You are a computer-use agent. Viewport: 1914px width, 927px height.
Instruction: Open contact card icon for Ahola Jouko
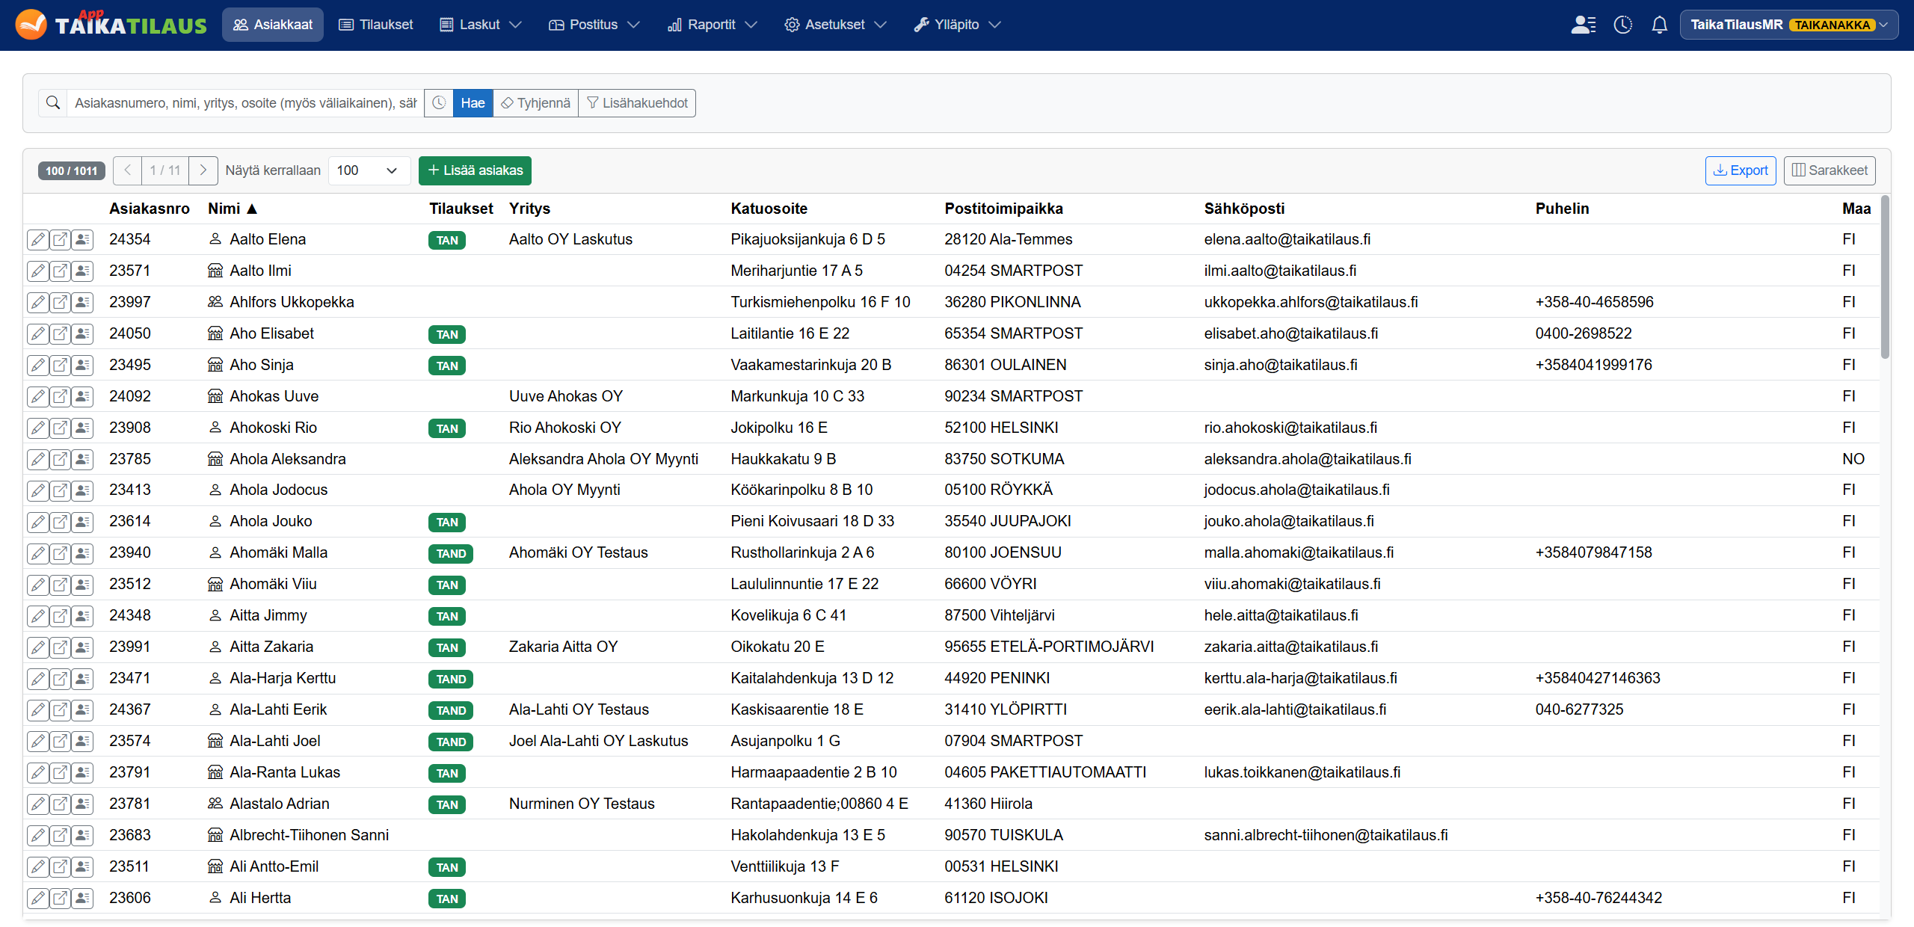[83, 522]
